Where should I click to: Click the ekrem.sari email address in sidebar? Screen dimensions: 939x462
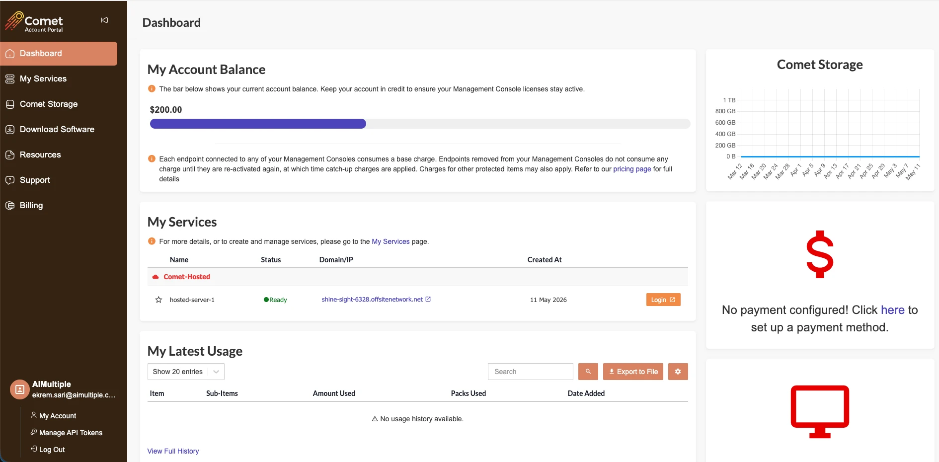pyautogui.click(x=74, y=395)
